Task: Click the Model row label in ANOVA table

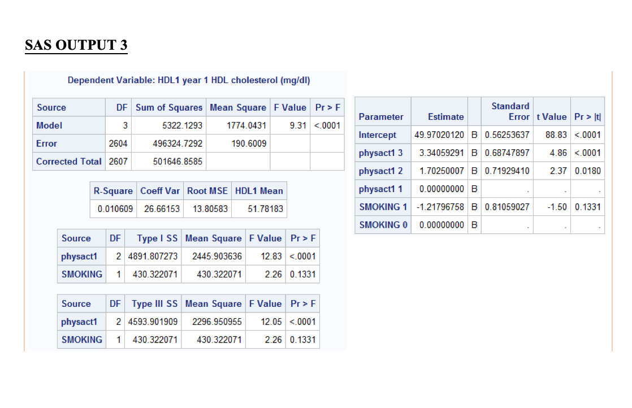Action: (49, 125)
